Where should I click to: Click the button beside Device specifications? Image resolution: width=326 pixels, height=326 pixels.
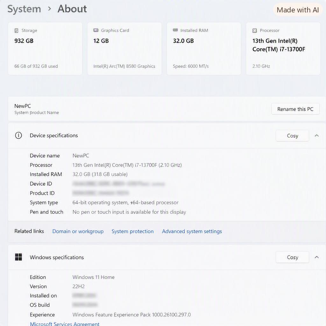[x=292, y=136]
